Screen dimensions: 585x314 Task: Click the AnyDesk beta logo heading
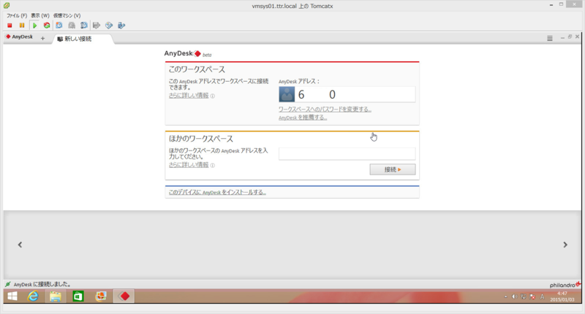point(188,53)
